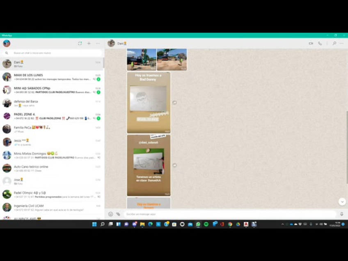
Task: Open the 'defensa del Barsa' chat
Action: coord(52,103)
